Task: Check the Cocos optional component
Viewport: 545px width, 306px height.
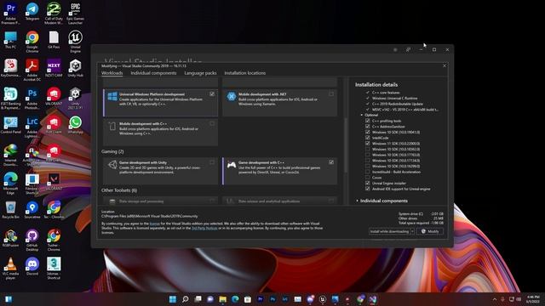Action: coord(368,178)
